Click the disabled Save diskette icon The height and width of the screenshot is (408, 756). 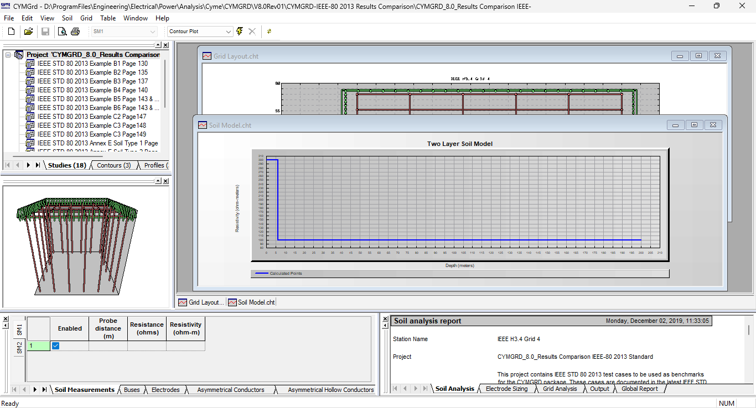point(45,32)
